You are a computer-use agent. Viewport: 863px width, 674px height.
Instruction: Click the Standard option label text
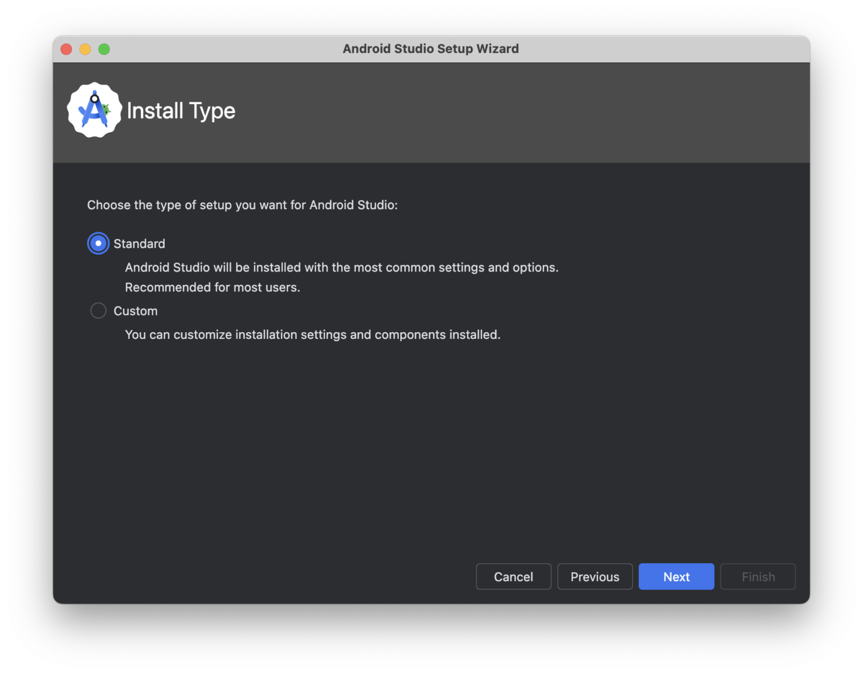point(139,243)
